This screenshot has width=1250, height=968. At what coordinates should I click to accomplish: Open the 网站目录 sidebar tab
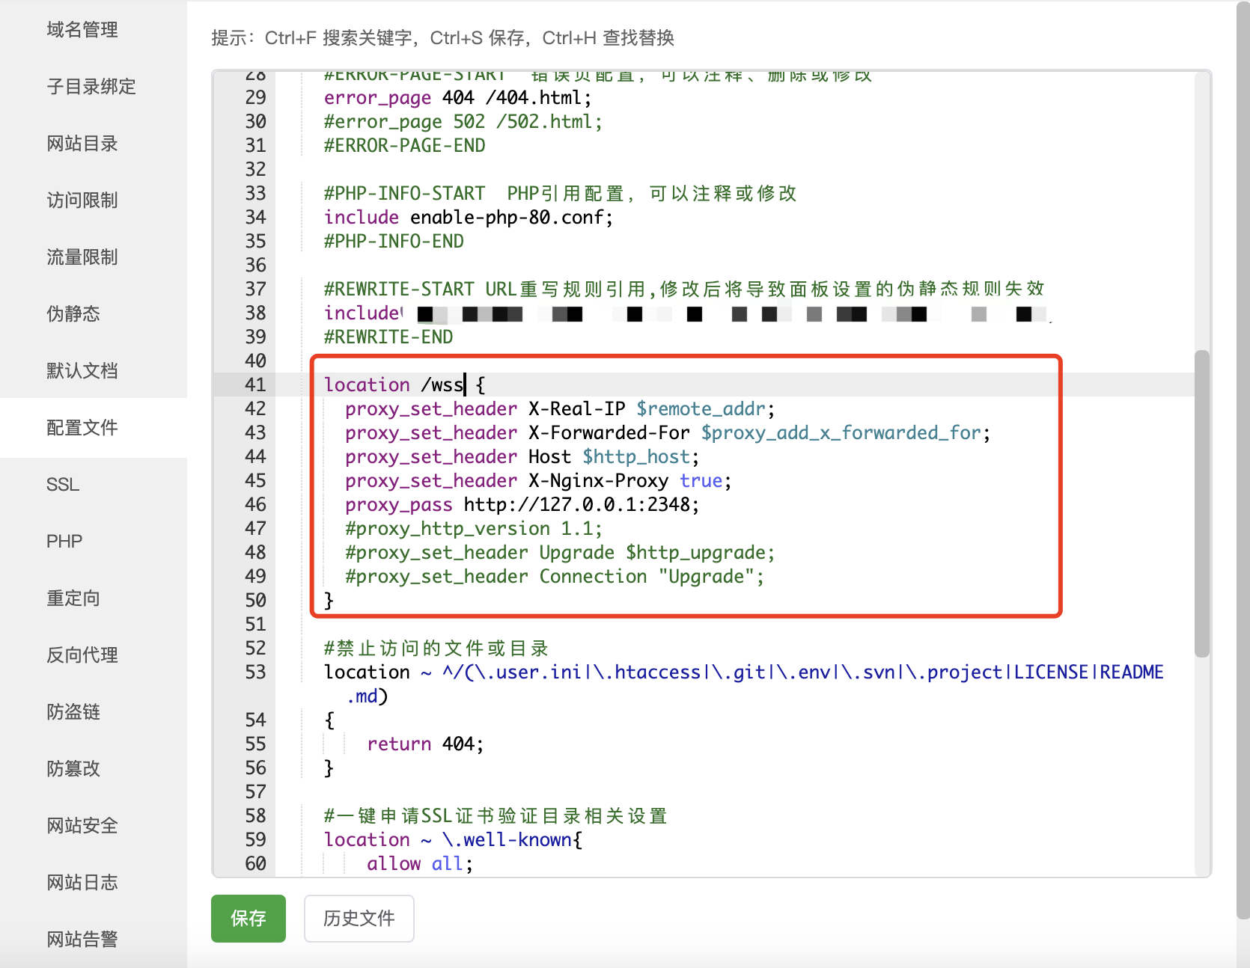[82, 144]
